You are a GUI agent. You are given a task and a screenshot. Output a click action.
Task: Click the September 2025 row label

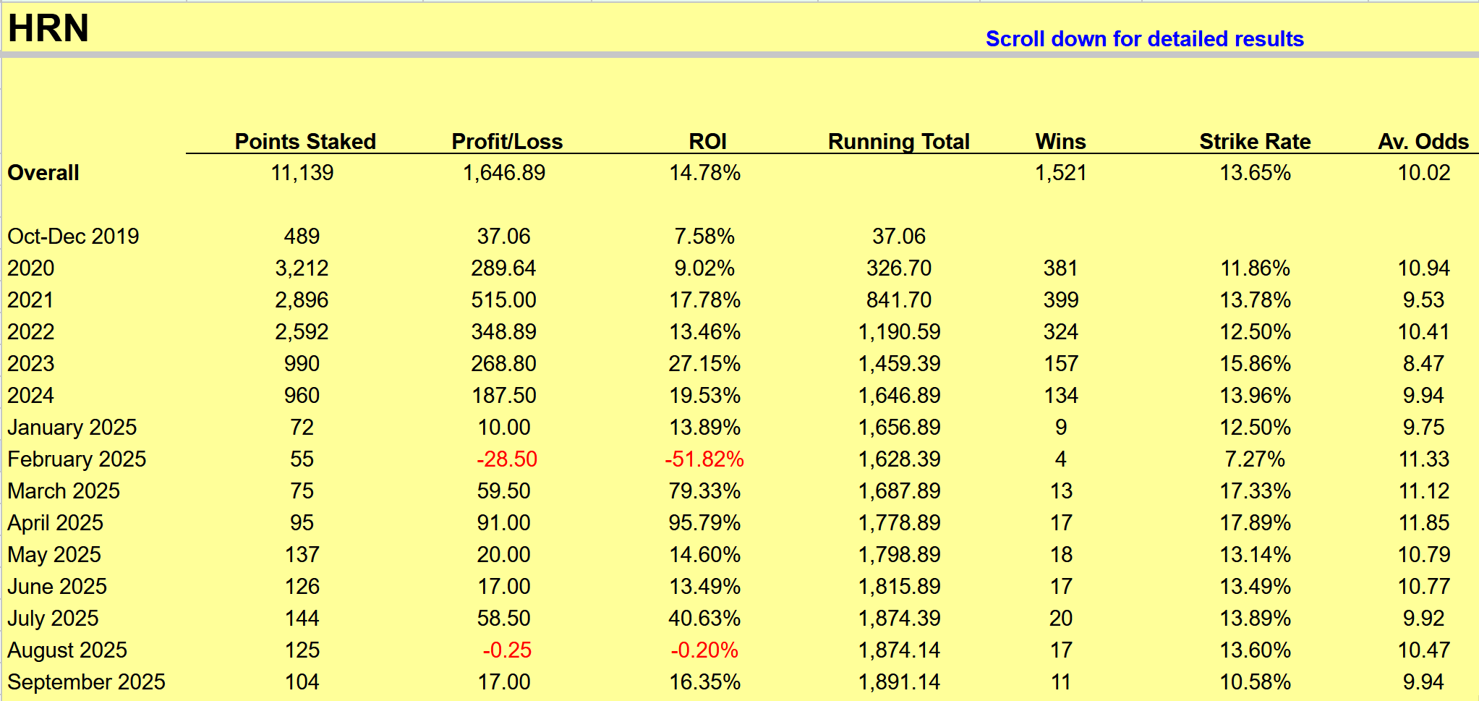point(86,682)
